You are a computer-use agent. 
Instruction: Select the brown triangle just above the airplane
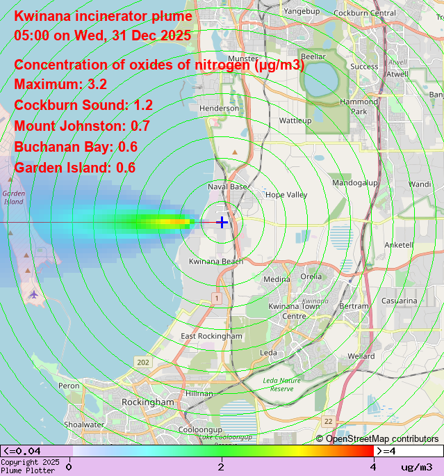(27, 270)
